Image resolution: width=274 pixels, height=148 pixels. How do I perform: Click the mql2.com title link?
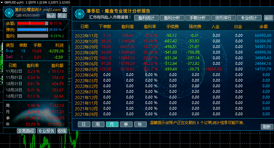(x=52, y=10)
